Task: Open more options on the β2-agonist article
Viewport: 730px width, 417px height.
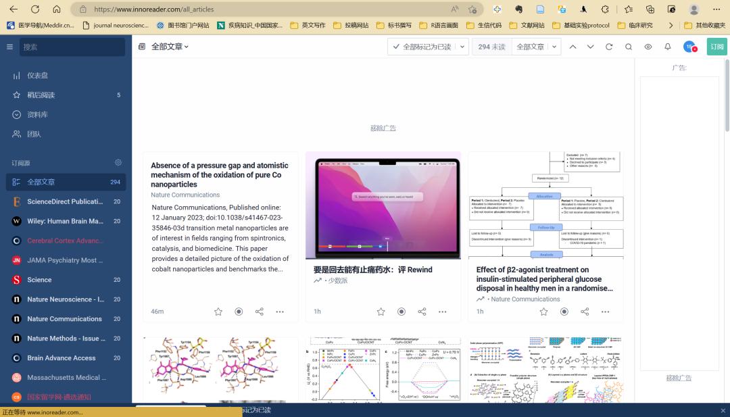Action: click(605, 312)
